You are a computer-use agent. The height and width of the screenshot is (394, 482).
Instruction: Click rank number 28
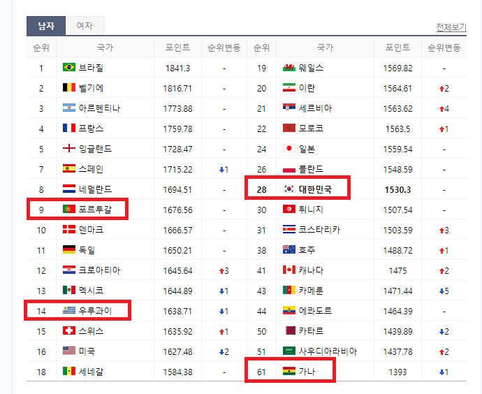pyautogui.click(x=261, y=189)
